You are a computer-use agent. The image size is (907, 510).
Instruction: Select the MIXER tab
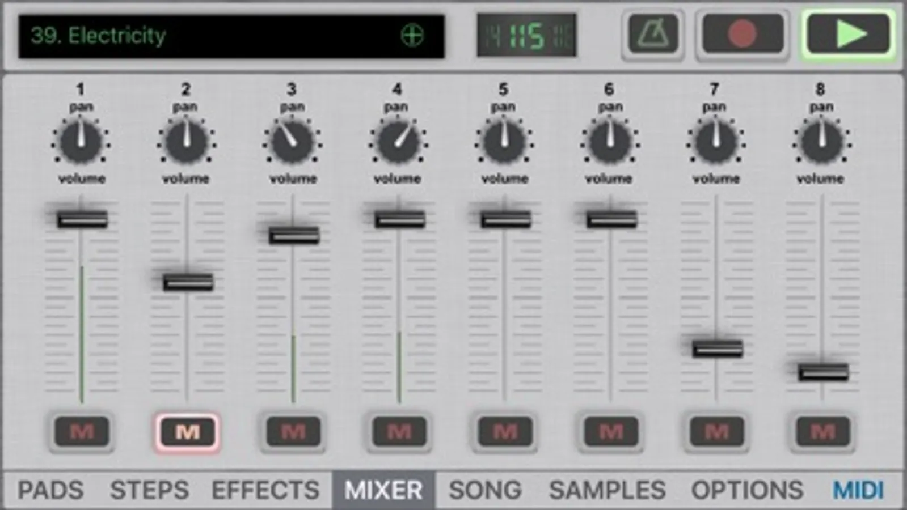[x=383, y=490]
